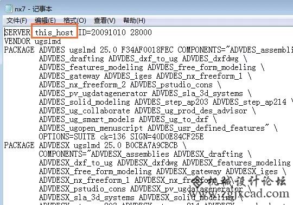Click the ADVDES_dxf_to_ug component
This screenshot has width=293, height=205.
pos(143,59)
